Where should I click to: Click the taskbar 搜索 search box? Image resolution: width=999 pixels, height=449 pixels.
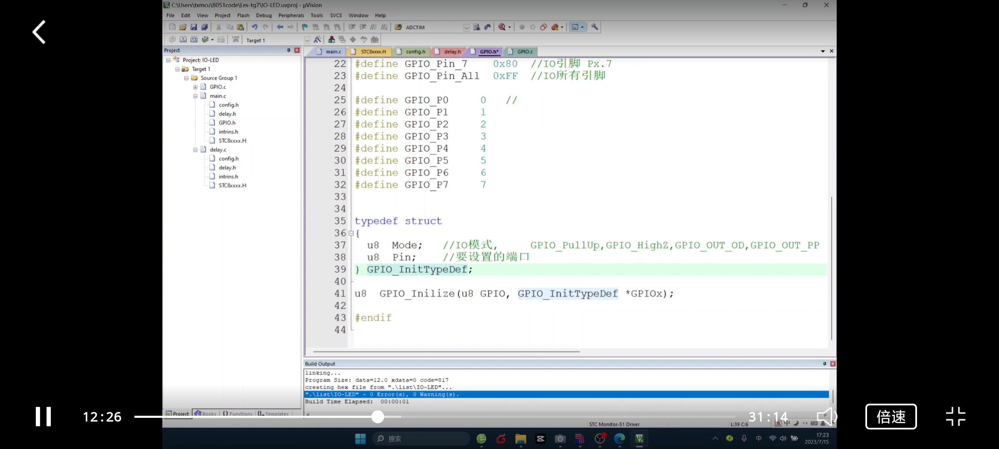tap(421, 439)
